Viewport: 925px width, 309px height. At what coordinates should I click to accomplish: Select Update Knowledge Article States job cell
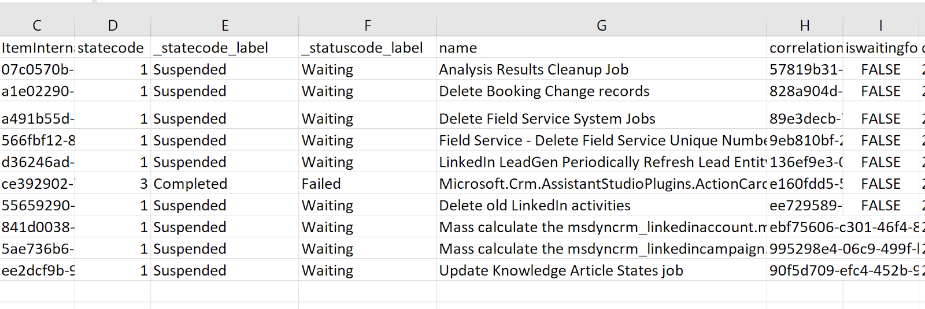click(601, 271)
